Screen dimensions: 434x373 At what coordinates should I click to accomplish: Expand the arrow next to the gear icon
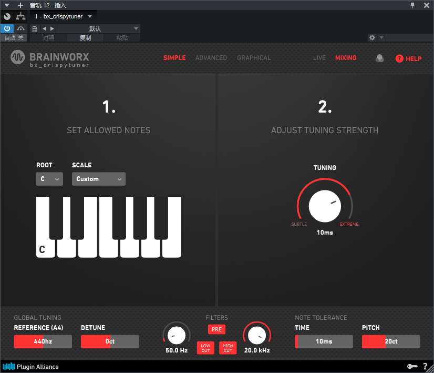click(x=381, y=37)
